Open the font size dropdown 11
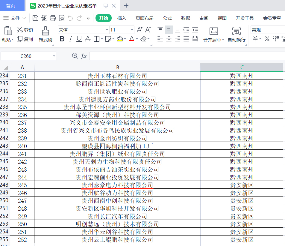Image resolution: width=285 pixels, height=246 pixels. [132, 30]
